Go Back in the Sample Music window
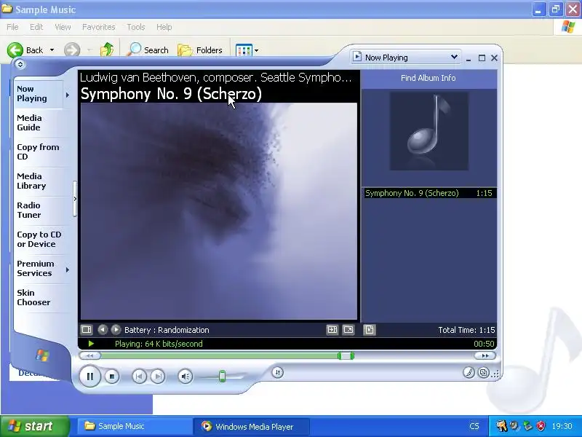Viewport: 582px width, 437px height. (x=25, y=50)
